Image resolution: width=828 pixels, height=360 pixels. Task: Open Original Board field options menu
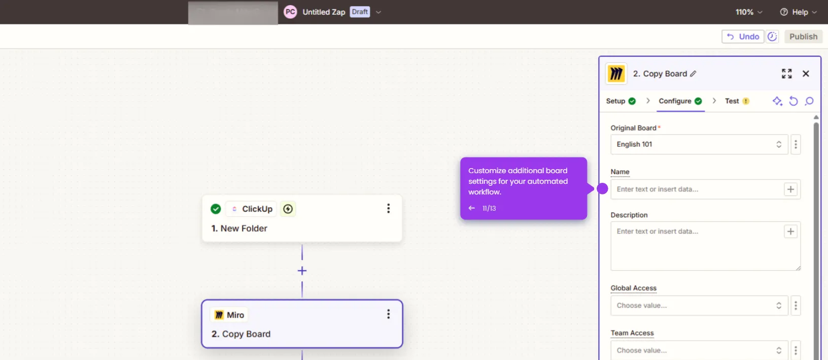pos(796,144)
